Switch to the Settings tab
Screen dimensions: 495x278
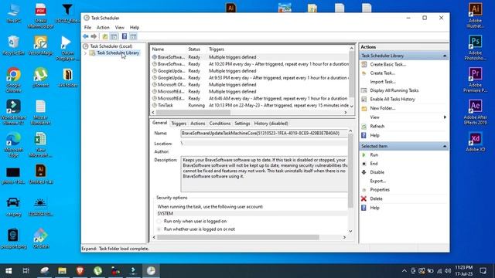click(x=242, y=124)
